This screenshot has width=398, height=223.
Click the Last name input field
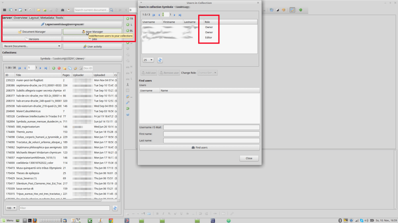(211, 140)
